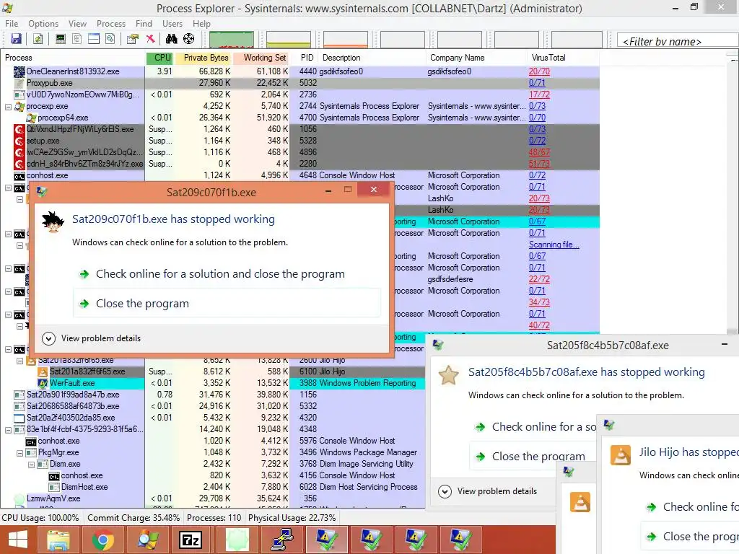Open the Process menu
Screen dimensions: 739x554
(x=111, y=24)
